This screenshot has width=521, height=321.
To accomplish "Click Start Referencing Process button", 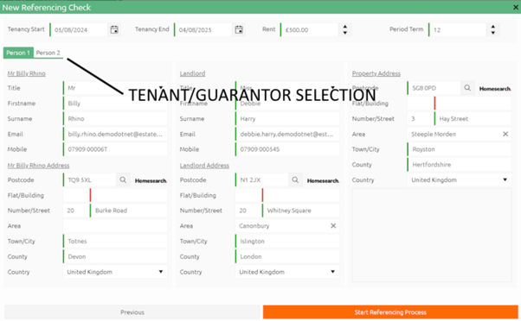I will pyautogui.click(x=390, y=312).
